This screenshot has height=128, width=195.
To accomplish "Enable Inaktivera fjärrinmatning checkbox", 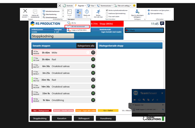I will tap(107, 13).
